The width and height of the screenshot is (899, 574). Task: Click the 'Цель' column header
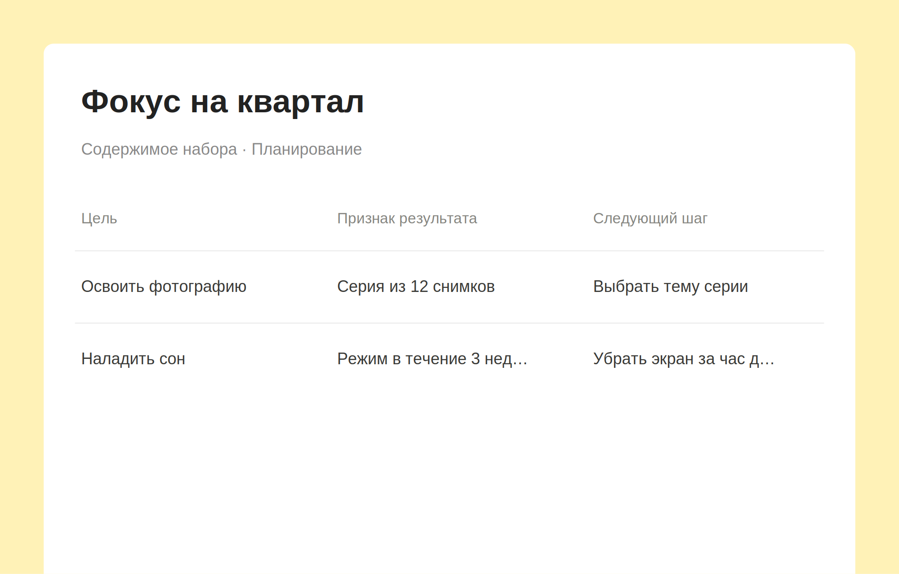99,218
